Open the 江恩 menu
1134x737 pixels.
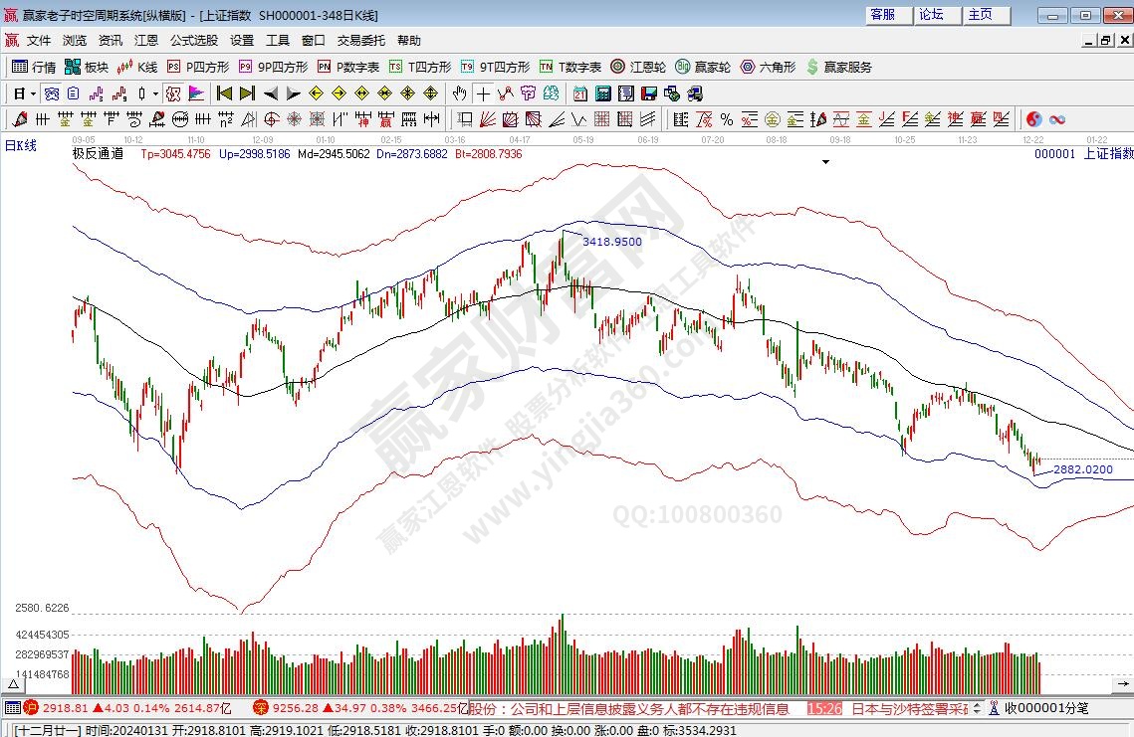tap(145, 41)
